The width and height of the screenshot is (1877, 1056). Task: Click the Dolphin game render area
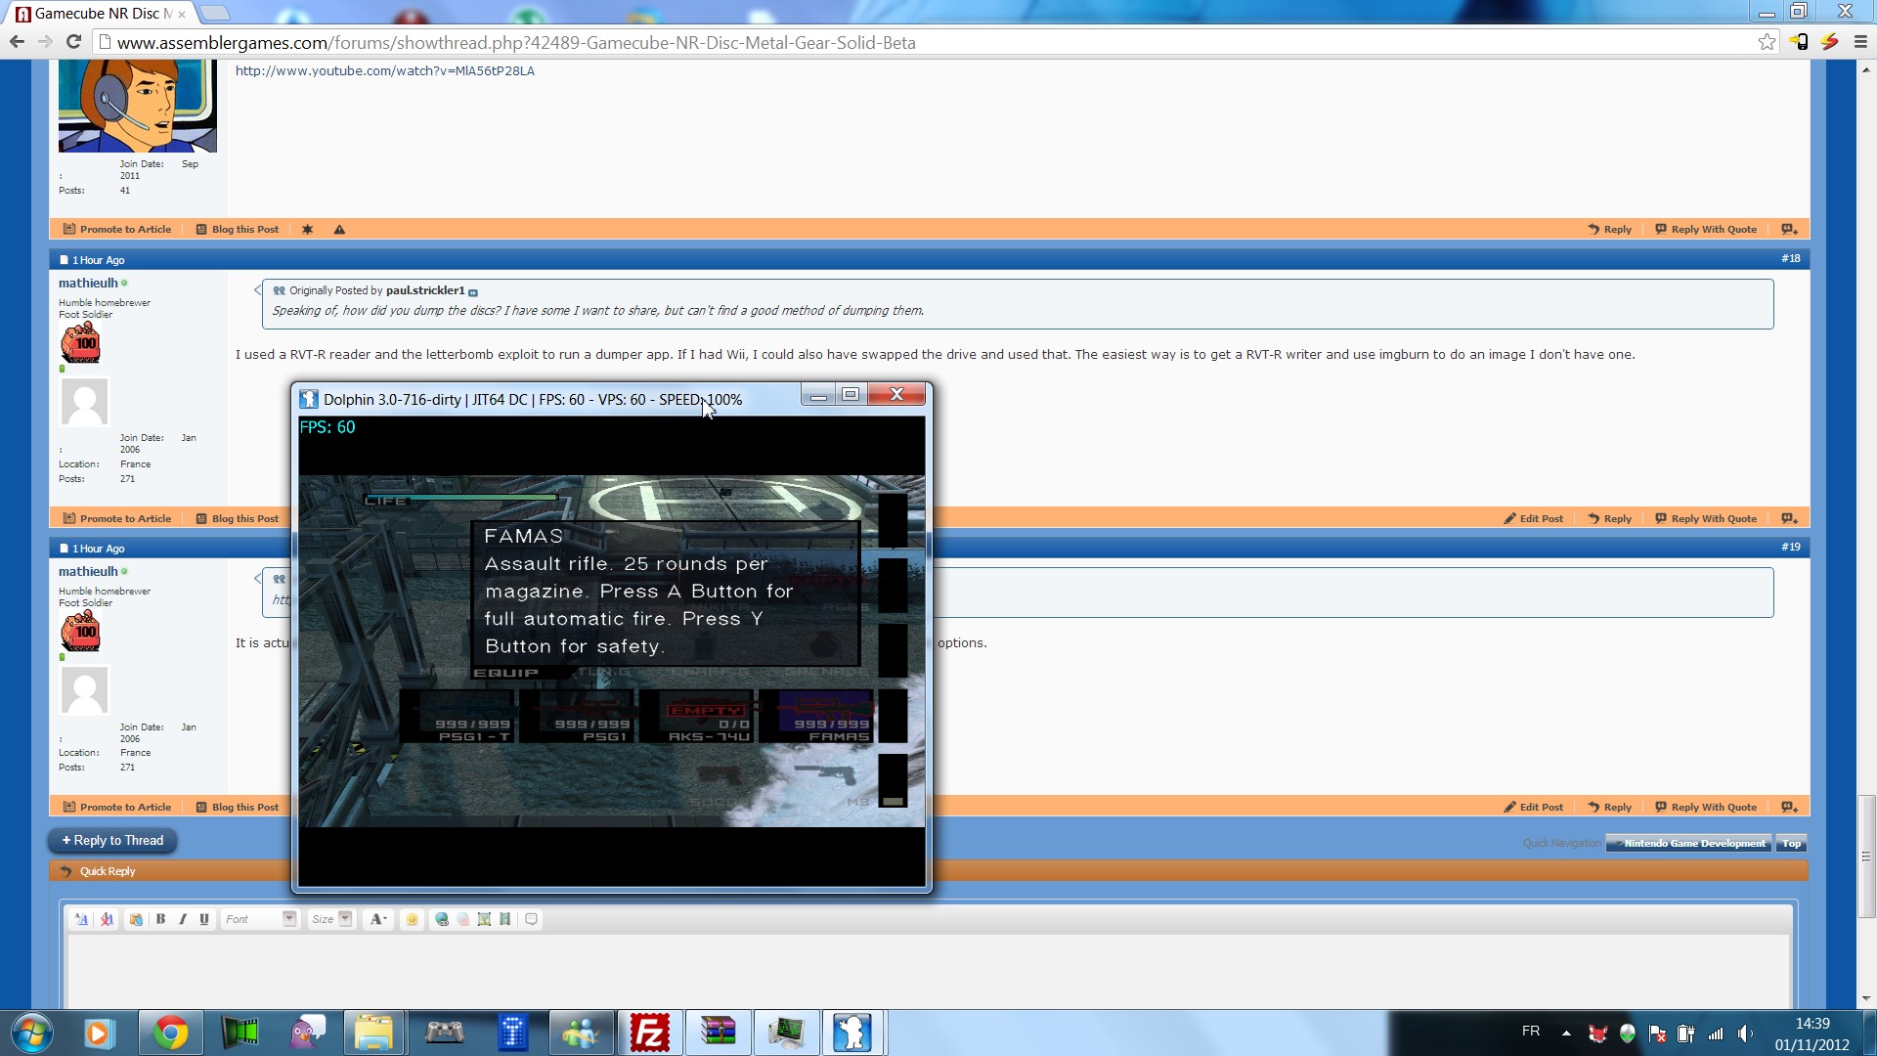pos(611,651)
